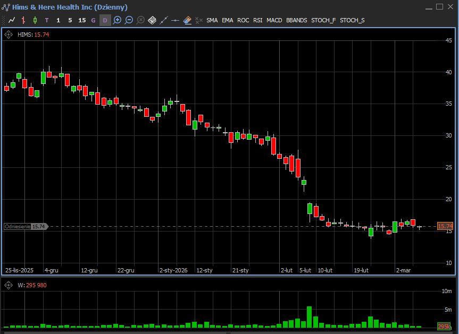The width and height of the screenshot is (459, 334).
Task: Click the zoom out magnifier icon
Action: point(129,20)
